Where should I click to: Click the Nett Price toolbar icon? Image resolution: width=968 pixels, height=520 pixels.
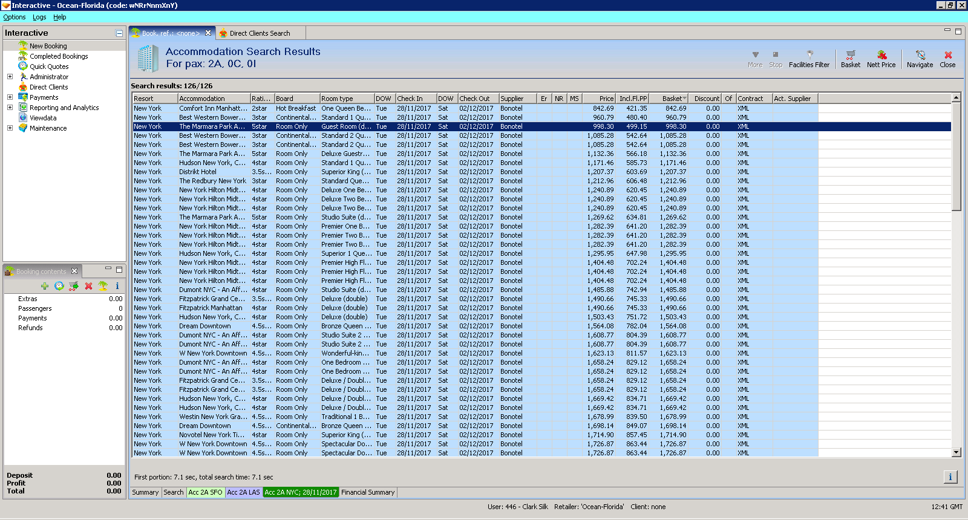pos(881,59)
